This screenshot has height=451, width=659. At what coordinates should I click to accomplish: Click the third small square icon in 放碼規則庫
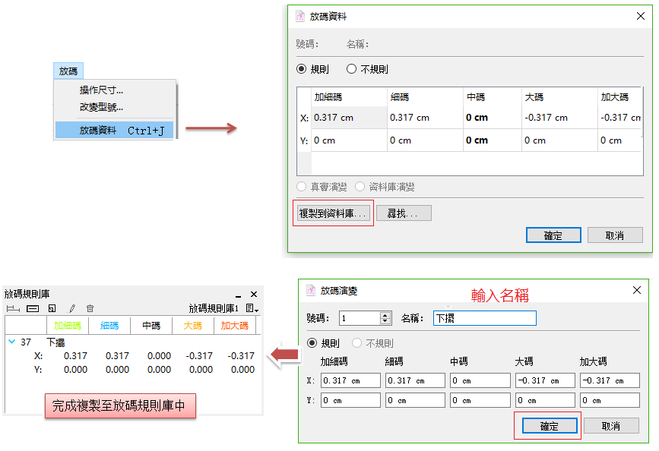52,308
